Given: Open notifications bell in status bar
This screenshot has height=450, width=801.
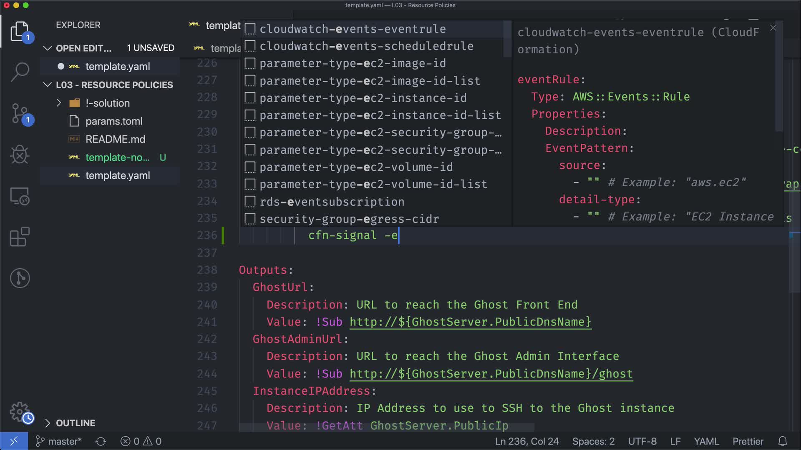Looking at the screenshot, I should (x=783, y=441).
